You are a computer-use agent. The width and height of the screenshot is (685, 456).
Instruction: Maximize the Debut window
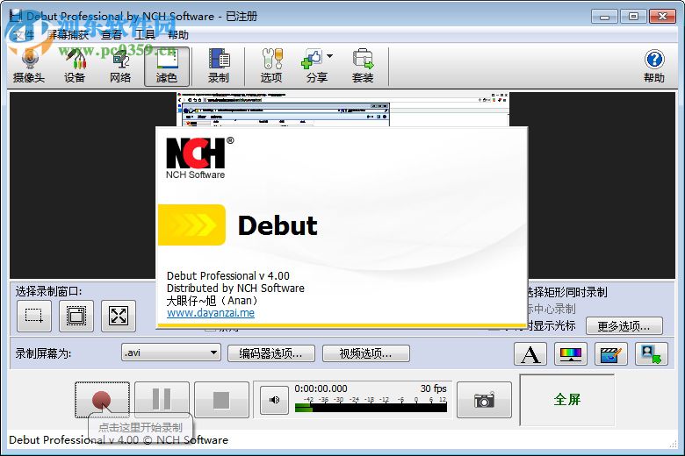[633, 17]
